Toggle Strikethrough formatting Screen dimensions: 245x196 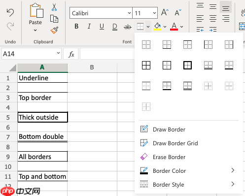tap(128, 27)
